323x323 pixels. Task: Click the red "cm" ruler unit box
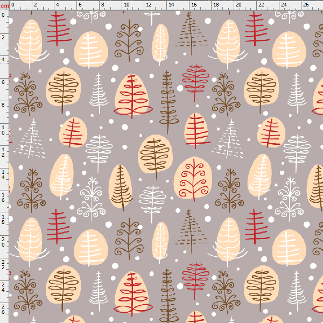tap(4, 5)
